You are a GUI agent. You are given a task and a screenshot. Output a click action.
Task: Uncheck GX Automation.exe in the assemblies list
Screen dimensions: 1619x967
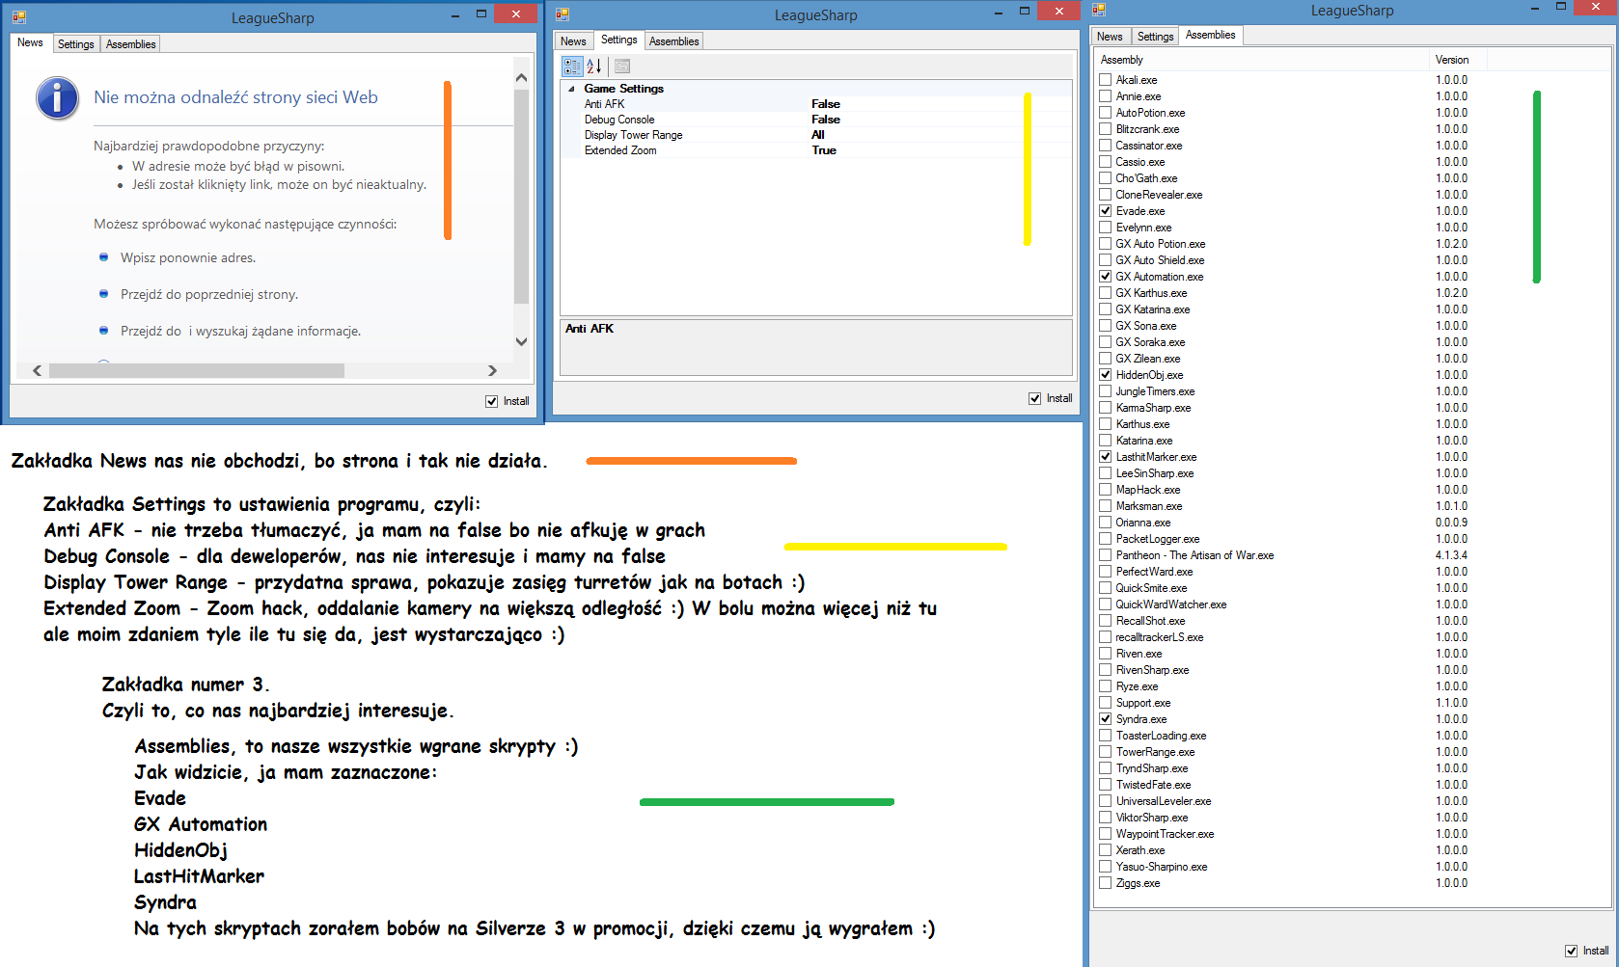1106,277
